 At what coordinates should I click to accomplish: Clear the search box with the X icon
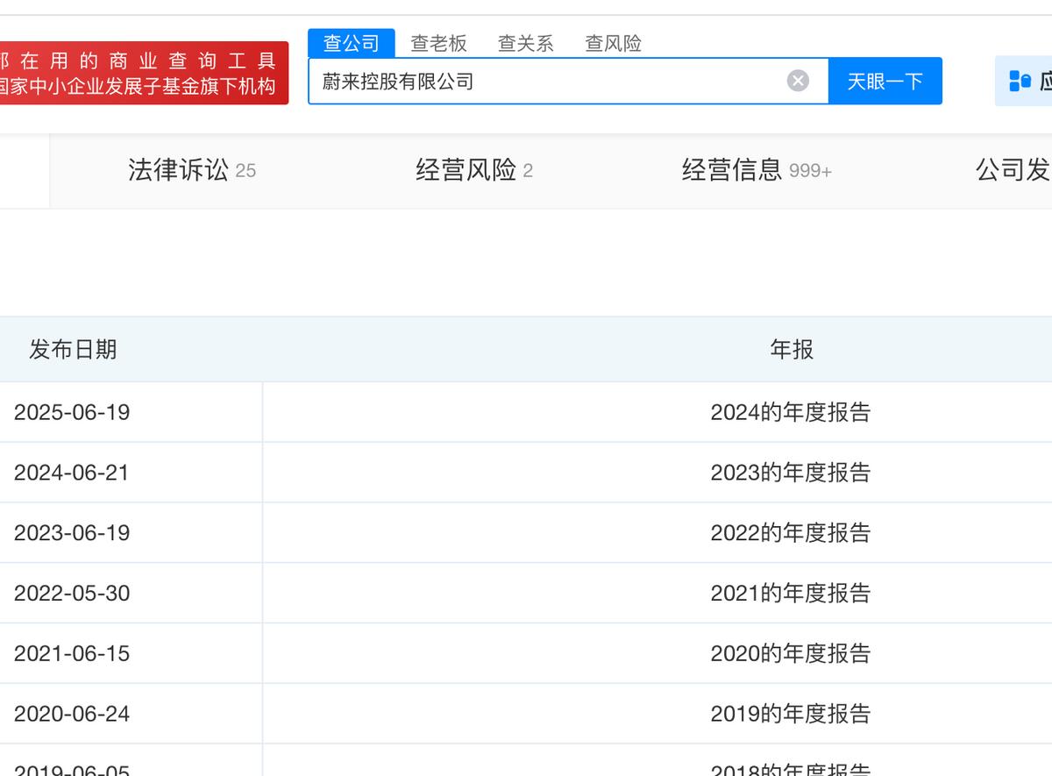(798, 82)
